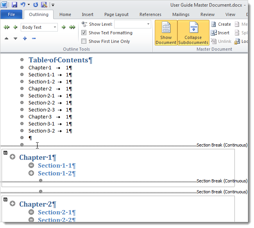This screenshot has width=254, height=228.
Task: Click the Demote to Body Text icon
Action: tap(72, 27)
